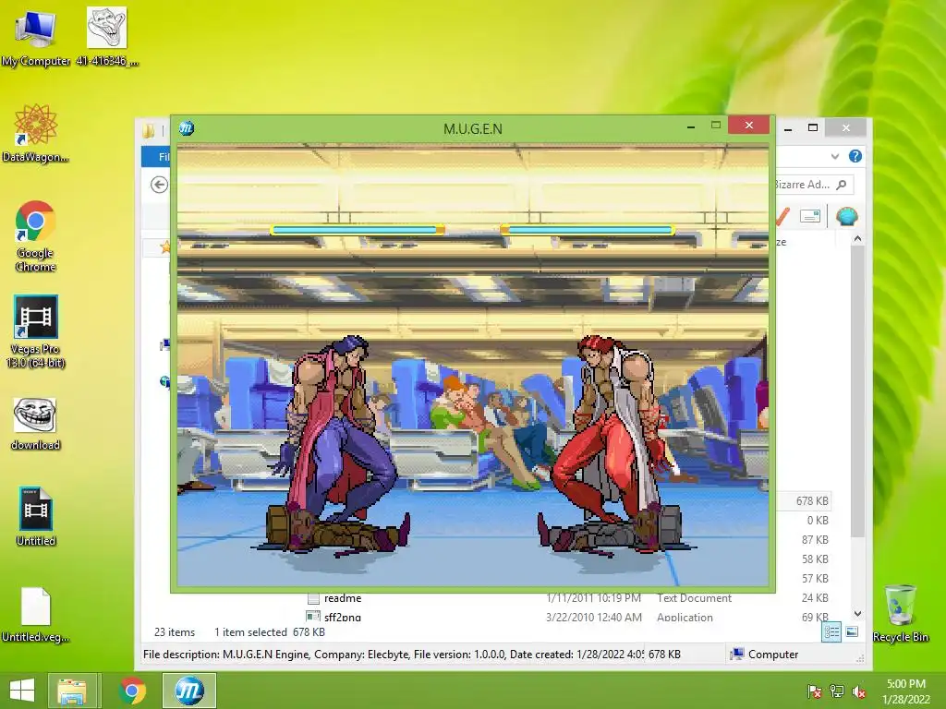Click the Action Center flag tray icon
Image resolution: width=946 pixels, height=709 pixels.
814,691
